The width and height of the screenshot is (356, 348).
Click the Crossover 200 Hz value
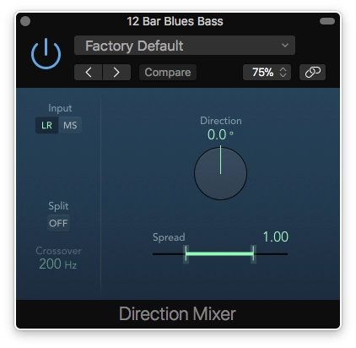pyautogui.click(x=58, y=264)
